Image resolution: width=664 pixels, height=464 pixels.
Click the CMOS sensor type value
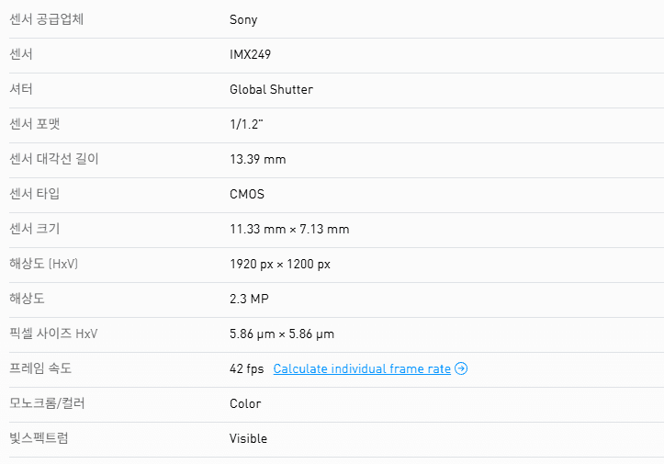(x=247, y=194)
